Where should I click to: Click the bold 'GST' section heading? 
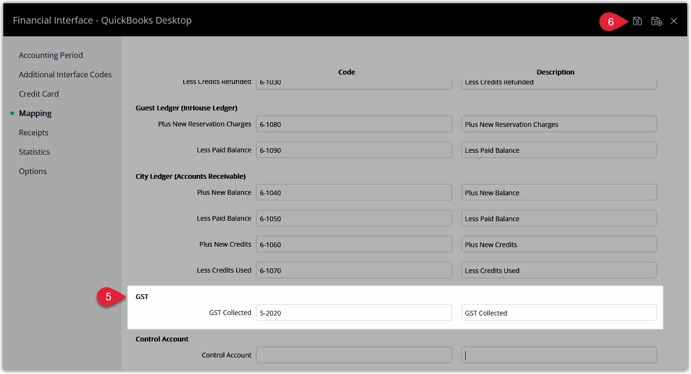point(142,297)
